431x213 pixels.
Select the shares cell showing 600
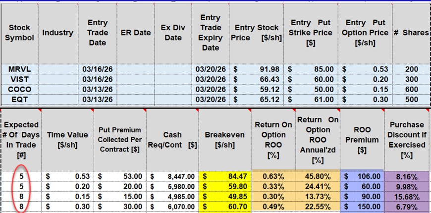coord(411,90)
